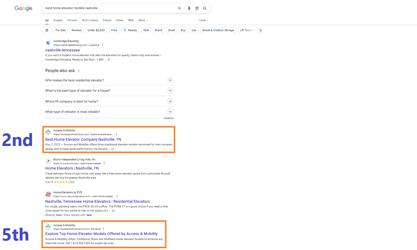
Task: Toggle the Under $2,500 filter chip
Action: (x=96, y=30)
